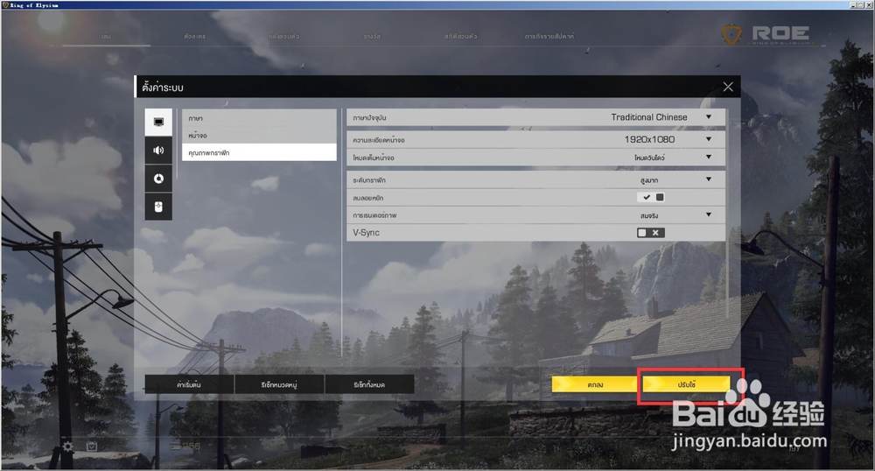875x471 pixels.
Task: Open the audio settings speaker icon
Action: (x=158, y=150)
